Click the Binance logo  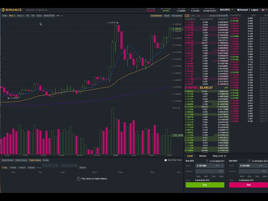[x=11, y=10]
